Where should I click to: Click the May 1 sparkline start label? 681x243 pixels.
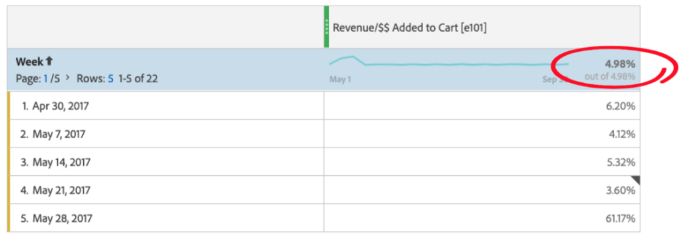[340, 80]
